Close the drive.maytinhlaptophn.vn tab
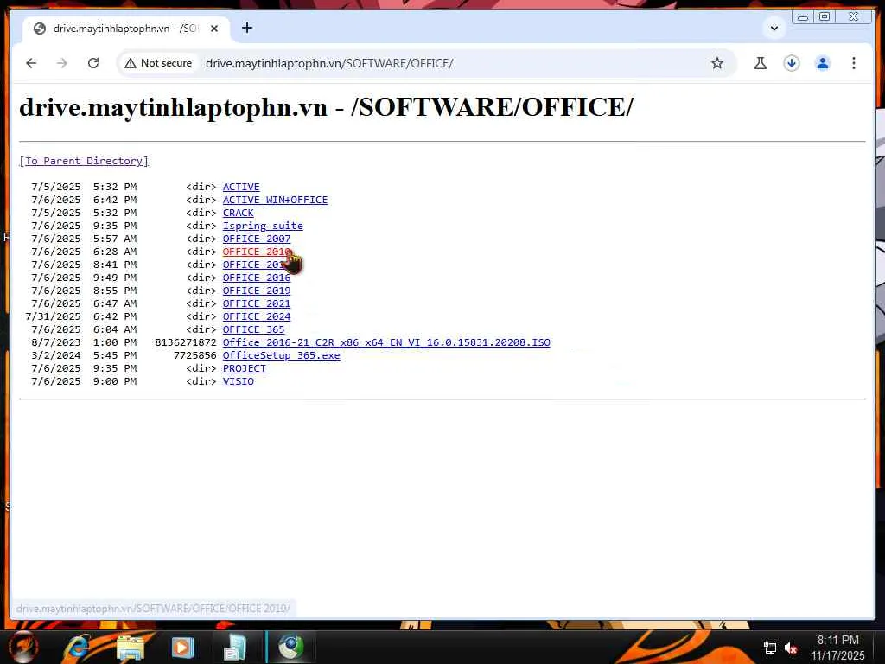The width and height of the screenshot is (885, 664). pyautogui.click(x=214, y=29)
